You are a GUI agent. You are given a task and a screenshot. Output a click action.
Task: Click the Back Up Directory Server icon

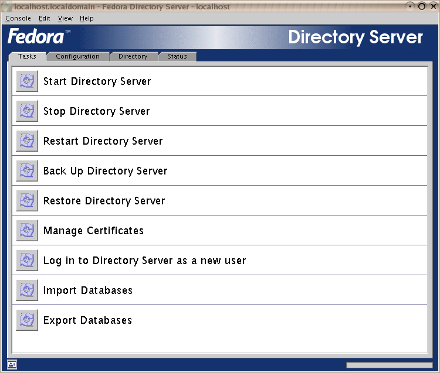pos(27,171)
